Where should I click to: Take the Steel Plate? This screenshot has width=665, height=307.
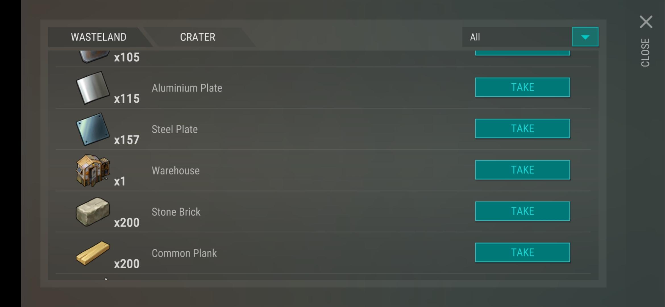(522, 128)
